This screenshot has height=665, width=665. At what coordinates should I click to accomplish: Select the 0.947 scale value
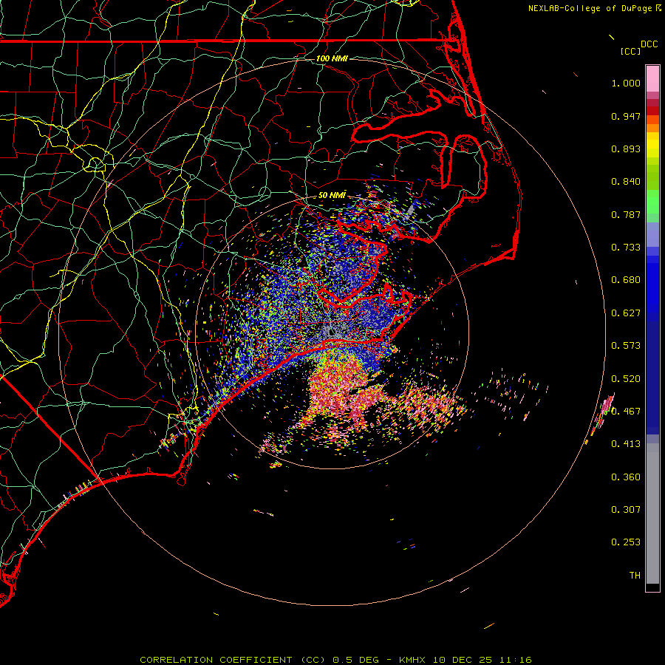point(626,116)
